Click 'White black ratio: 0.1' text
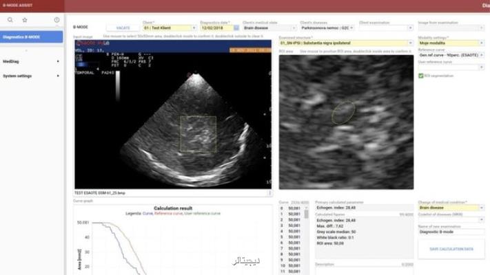Screen dimensions: 490x275 click(x=335, y=237)
